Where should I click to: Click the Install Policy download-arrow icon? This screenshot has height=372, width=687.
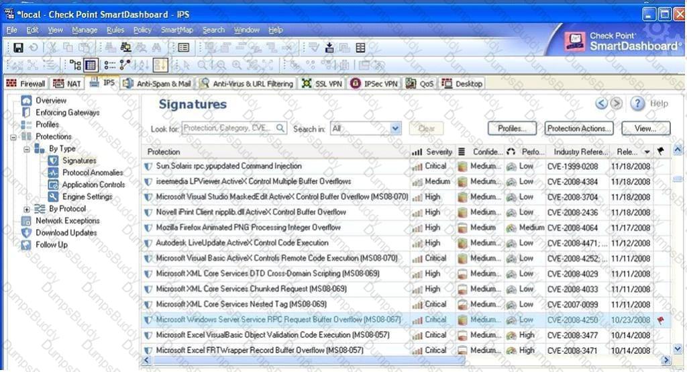[329, 48]
